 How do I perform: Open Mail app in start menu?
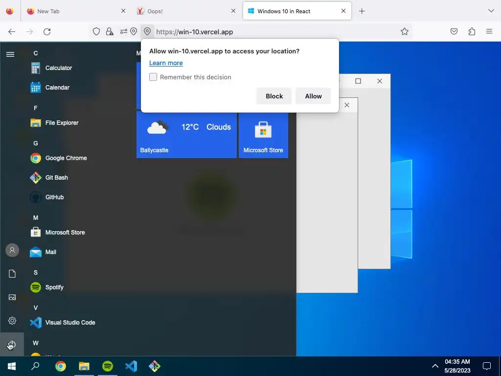(x=43, y=252)
